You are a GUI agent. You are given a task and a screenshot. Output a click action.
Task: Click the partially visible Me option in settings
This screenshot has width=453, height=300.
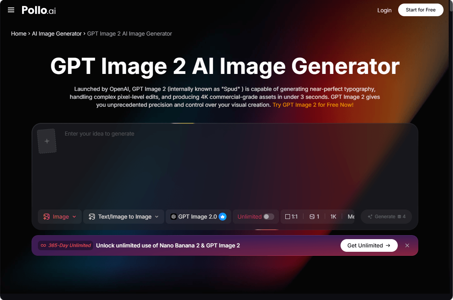pos(351,216)
